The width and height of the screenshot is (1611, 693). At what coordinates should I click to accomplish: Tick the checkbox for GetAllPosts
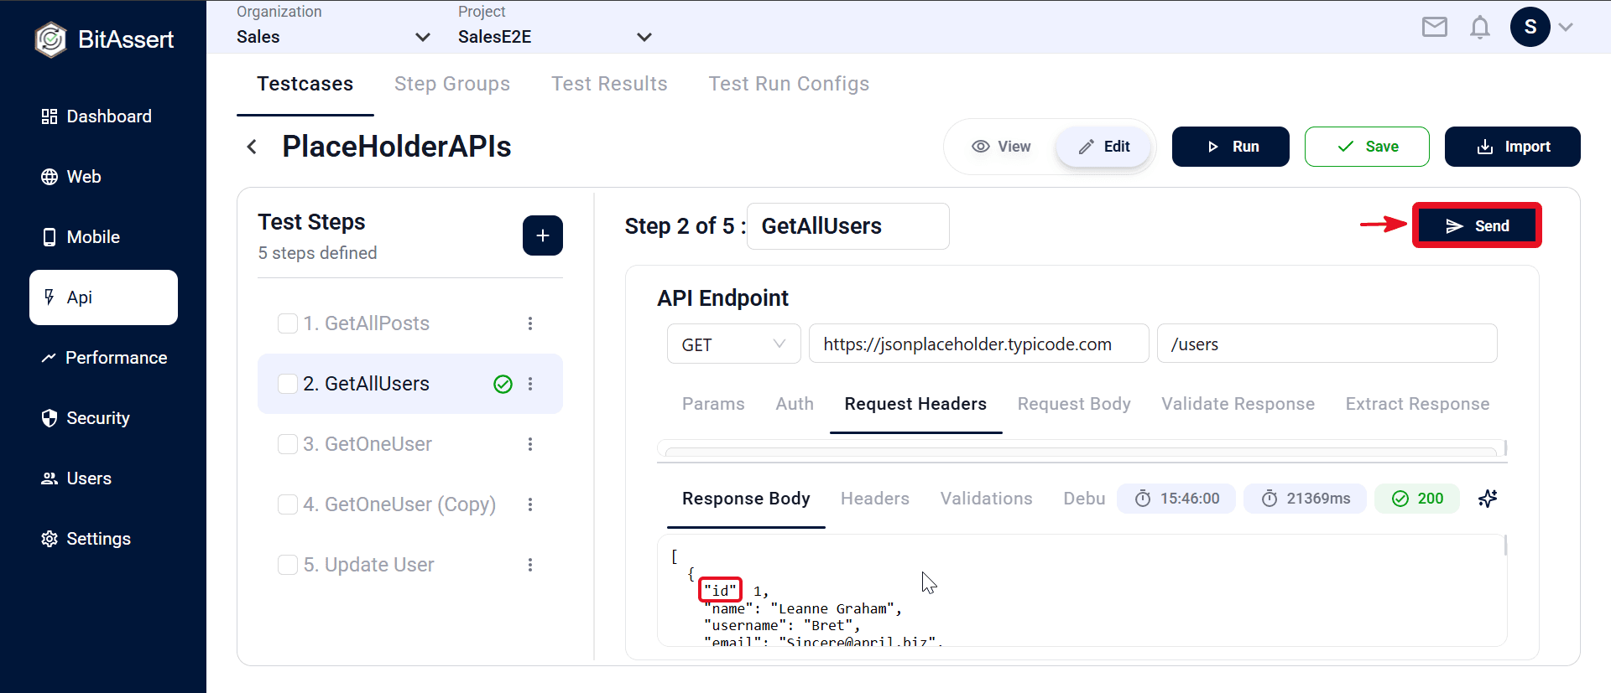[288, 323]
